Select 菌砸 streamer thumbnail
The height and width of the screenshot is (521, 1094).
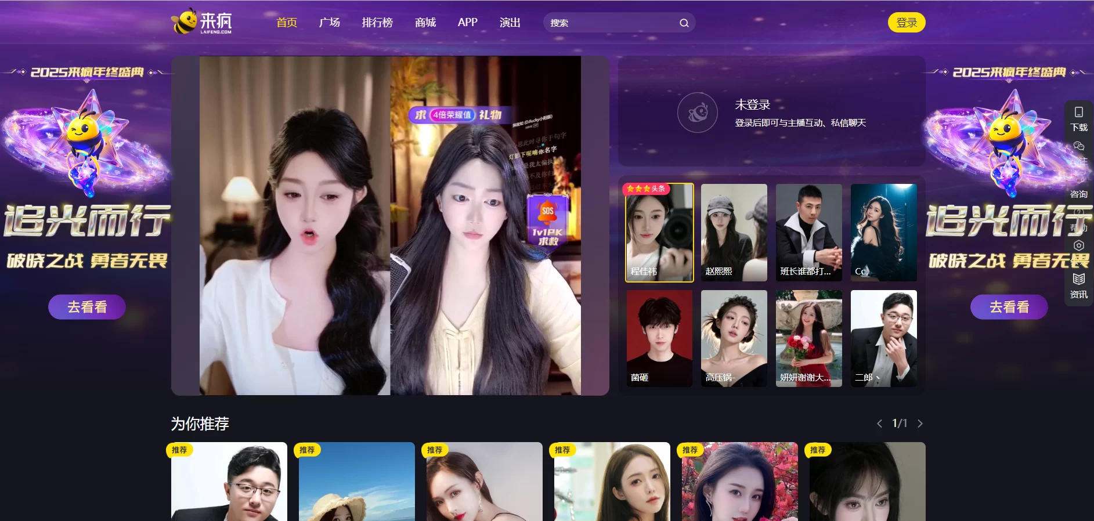659,338
